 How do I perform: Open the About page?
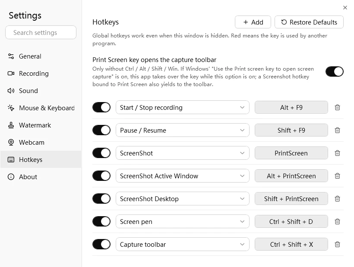41,177
